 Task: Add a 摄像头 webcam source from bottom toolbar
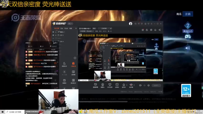(103, 85)
